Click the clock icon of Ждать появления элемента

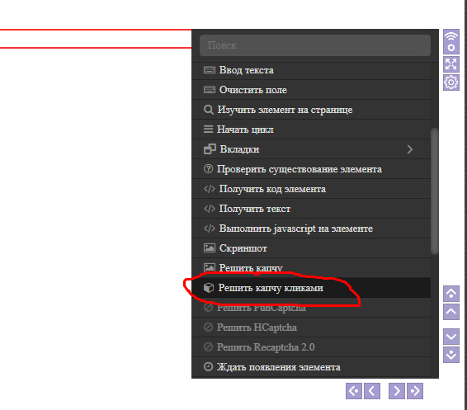tap(208, 366)
